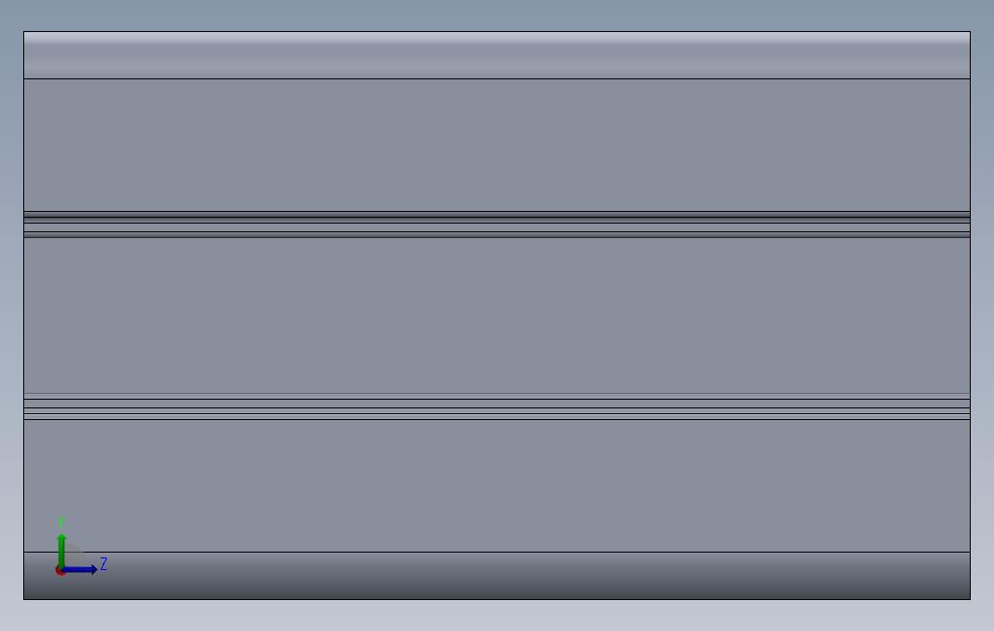Image resolution: width=994 pixels, height=631 pixels.
Task: Select the middle flat panel face
Action: click(497, 315)
